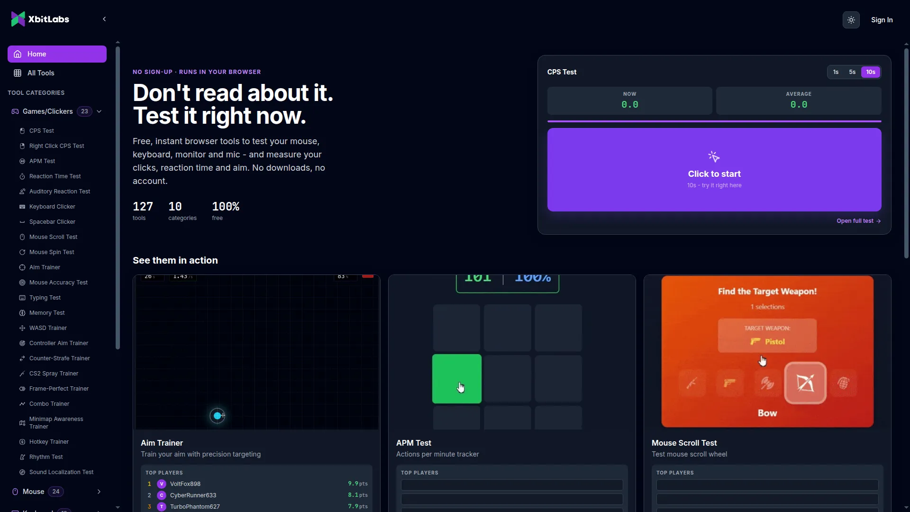Click the CPS Test progress bar

(x=714, y=121)
